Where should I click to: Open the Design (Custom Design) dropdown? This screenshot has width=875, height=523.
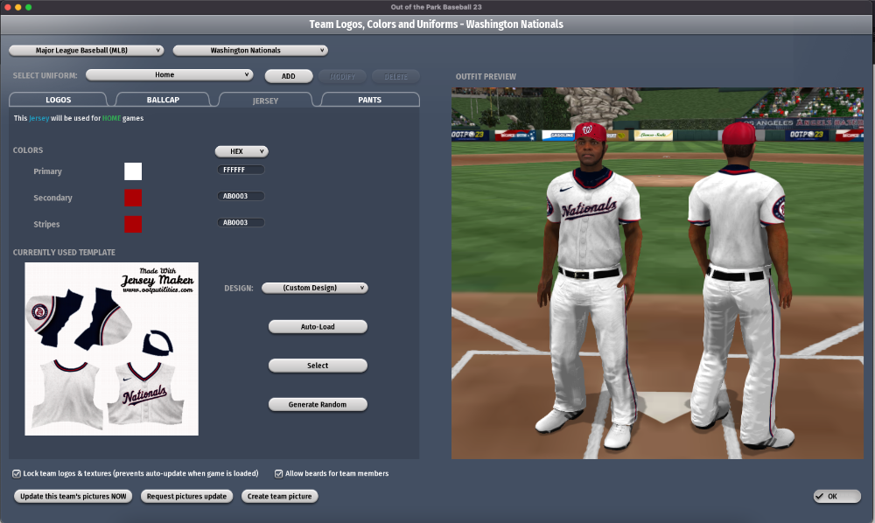[315, 288]
